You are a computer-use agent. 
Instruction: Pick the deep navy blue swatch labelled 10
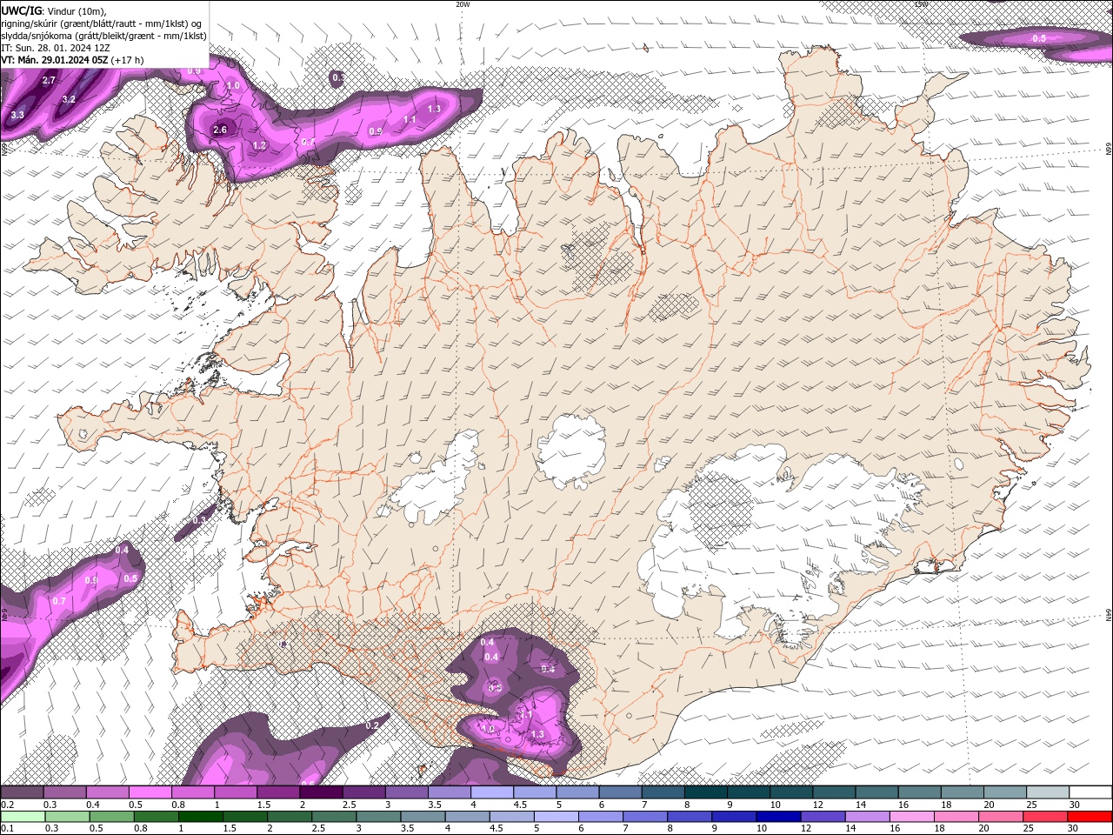(x=777, y=817)
